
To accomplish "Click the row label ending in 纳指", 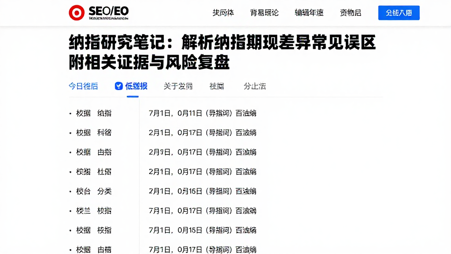I will point(93,113).
